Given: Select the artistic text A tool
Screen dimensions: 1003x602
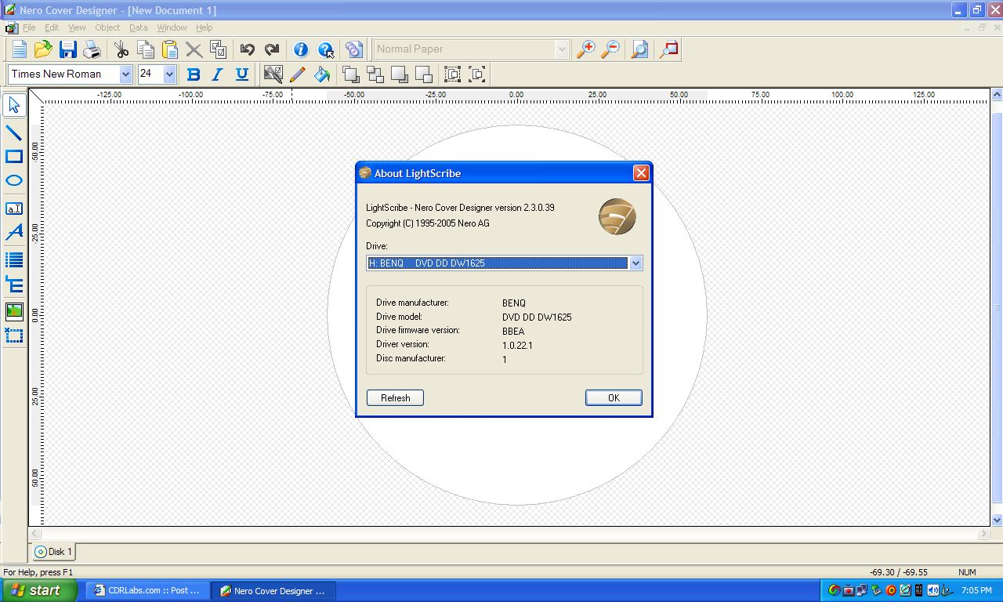Looking at the screenshot, I should (x=14, y=233).
